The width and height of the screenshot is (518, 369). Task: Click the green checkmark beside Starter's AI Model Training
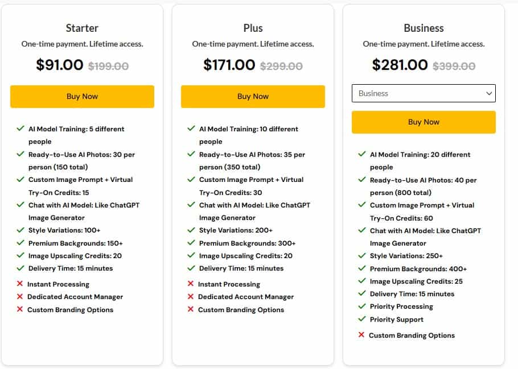click(x=20, y=129)
